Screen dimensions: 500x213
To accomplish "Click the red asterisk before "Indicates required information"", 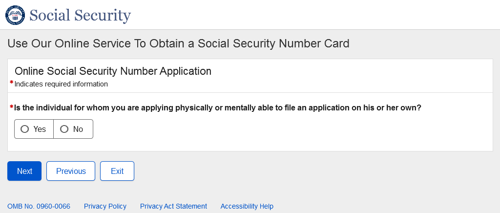I will click(x=11, y=83).
